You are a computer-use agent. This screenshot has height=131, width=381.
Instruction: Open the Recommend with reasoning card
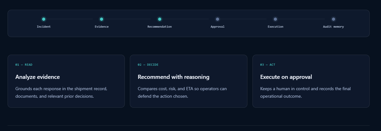pyautogui.click(x=189, y=81)
